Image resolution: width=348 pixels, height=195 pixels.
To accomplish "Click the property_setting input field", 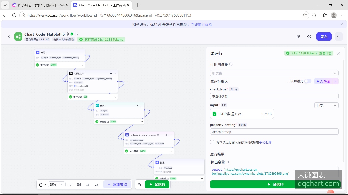I will coord(274,132).
